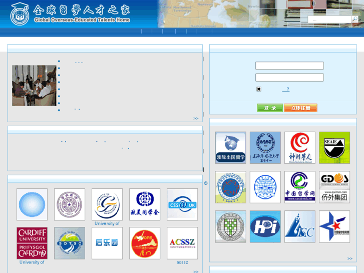
Task: Click the first login input field
Action: (289, 66)
